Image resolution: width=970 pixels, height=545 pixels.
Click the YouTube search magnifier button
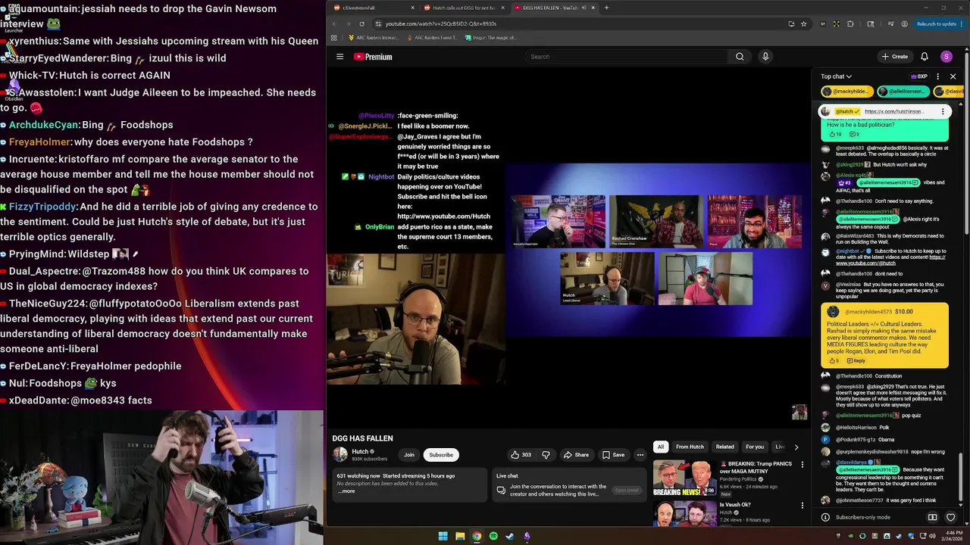(x=740, y=57)
